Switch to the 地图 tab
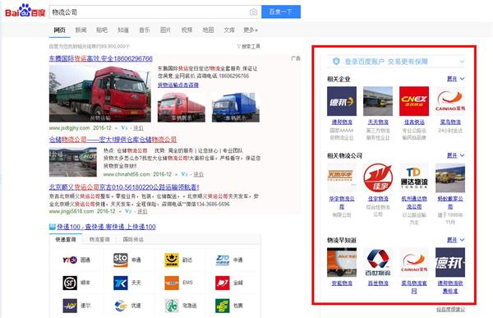Image resolution: width=493 pixels, height=318 pixels. coord(208,30)
